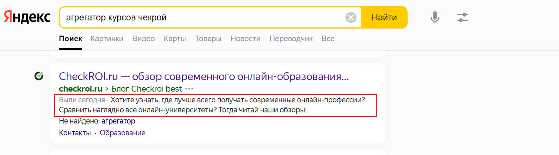Open the Блог Checkroi best breadcrumb
This screenshot has height=155, width=559.
[x=147, y=89]
